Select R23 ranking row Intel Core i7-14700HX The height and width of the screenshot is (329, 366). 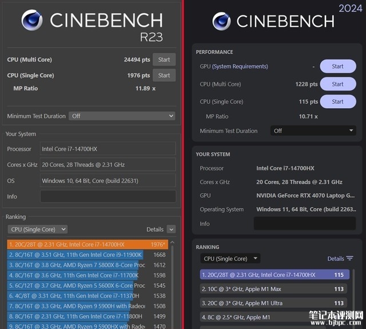coord(87,244)
